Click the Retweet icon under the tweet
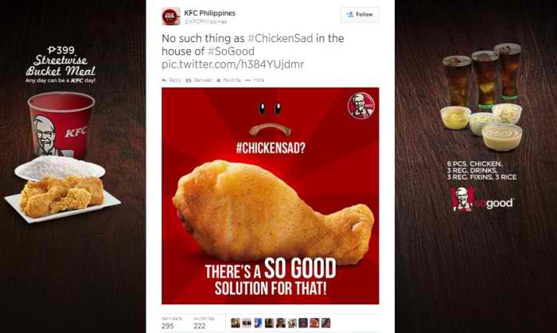The width and height of the screenshot is (557, 333). (x=189, y=80)
